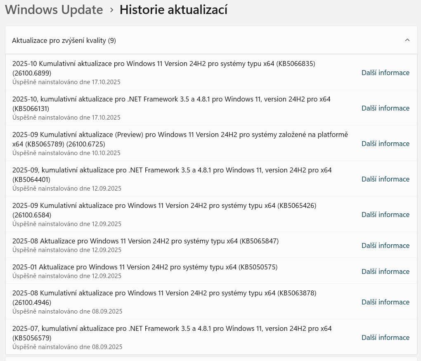This screenshot has width=421, height=361.
Task: Open Další informace for KB5065789 Preview
Action: (x=385, y=144)
